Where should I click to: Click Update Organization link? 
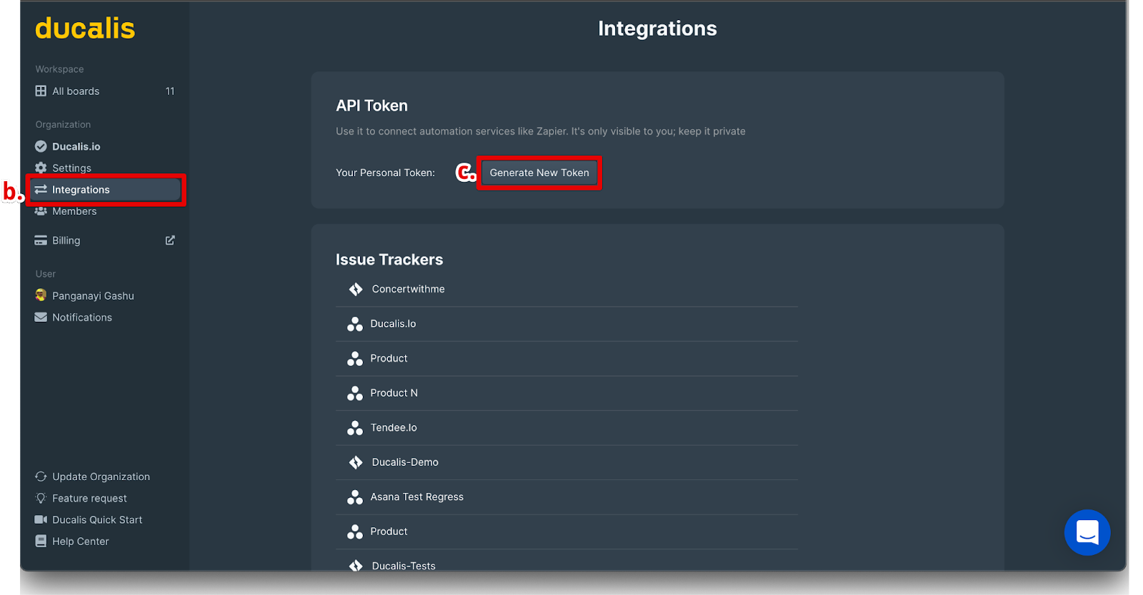point(101,477)
